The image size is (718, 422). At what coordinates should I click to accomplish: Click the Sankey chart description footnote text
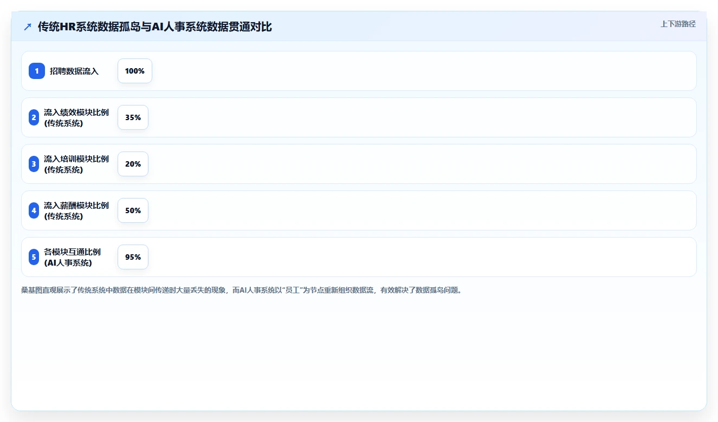click(x=242, y=290)
